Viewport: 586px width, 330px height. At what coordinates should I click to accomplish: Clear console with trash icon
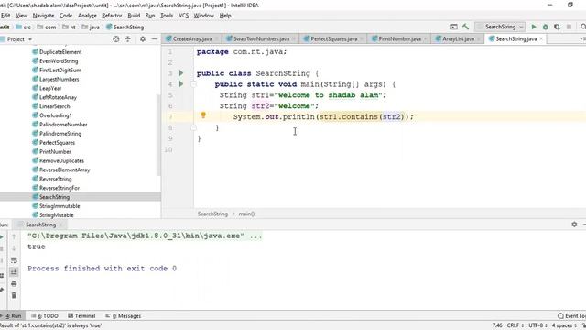(14, 295)
